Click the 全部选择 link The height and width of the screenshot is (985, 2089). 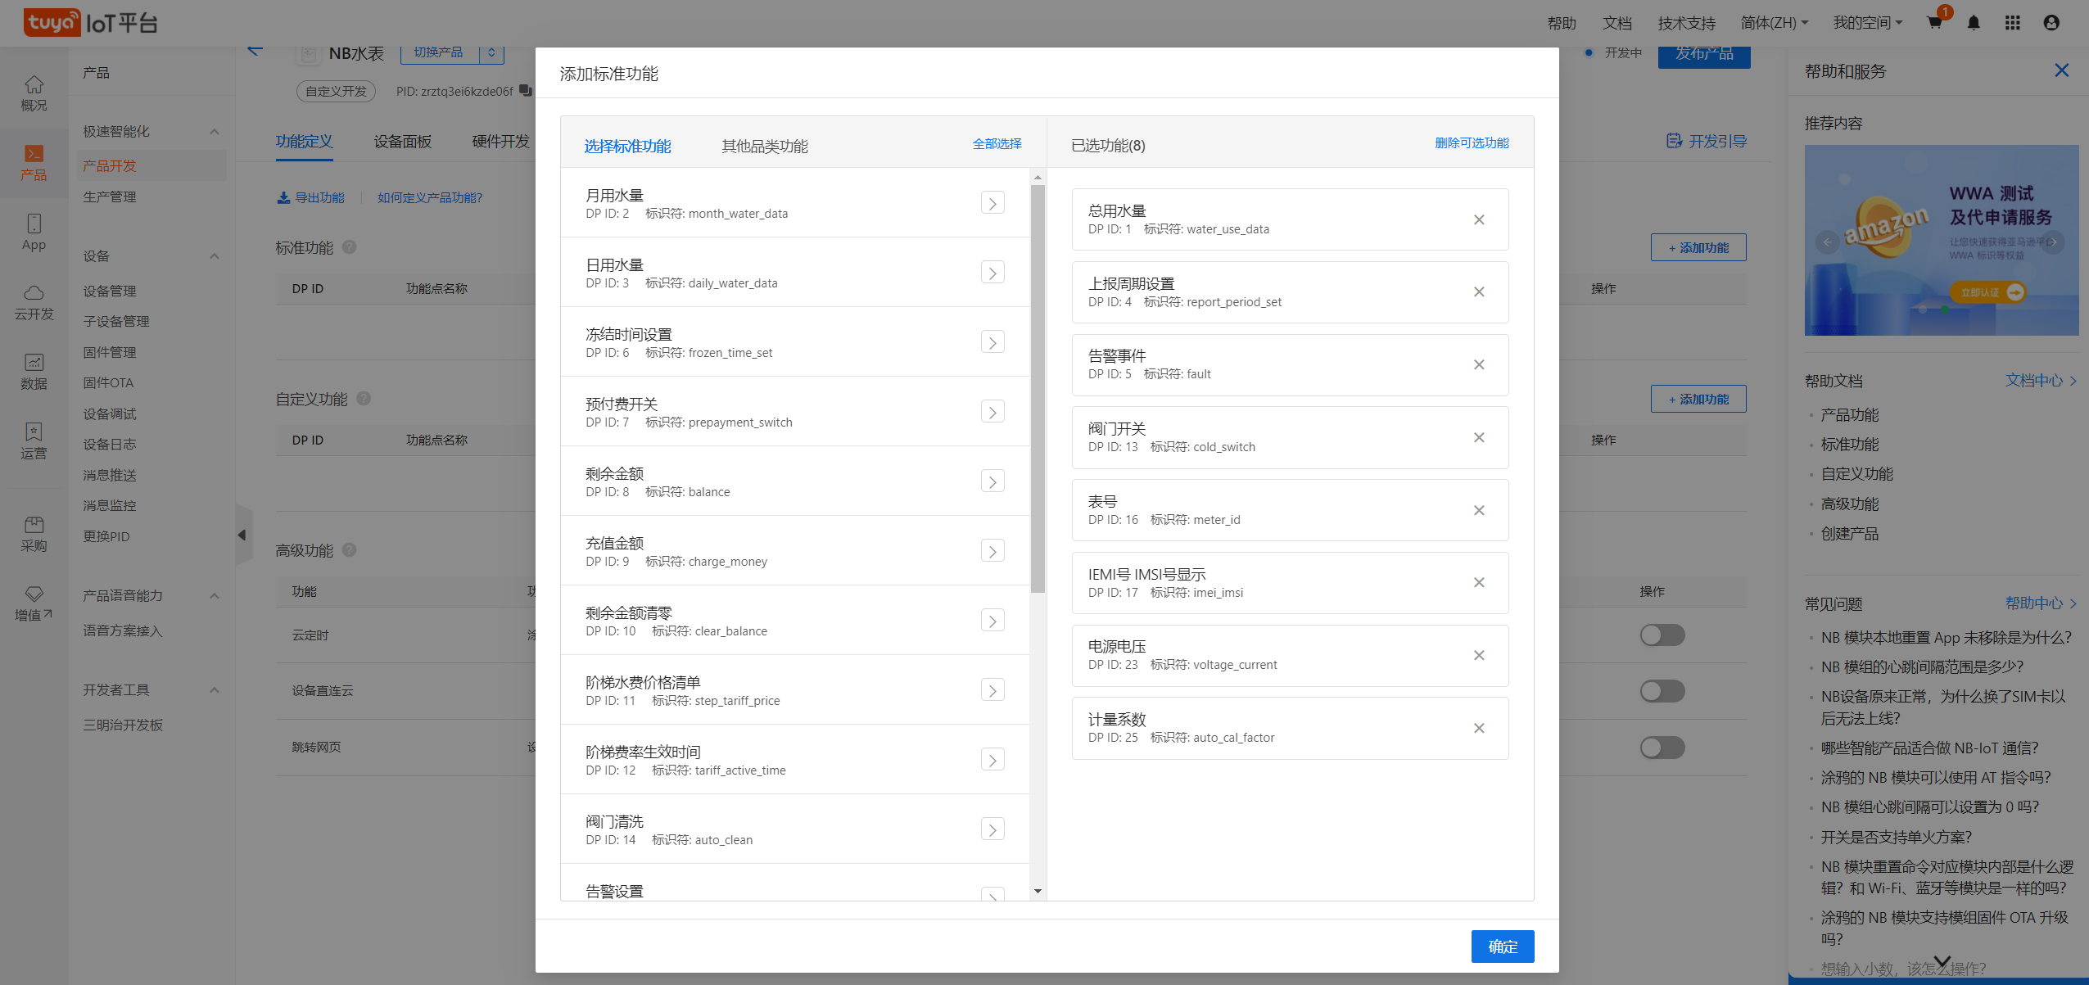point(997,143)
